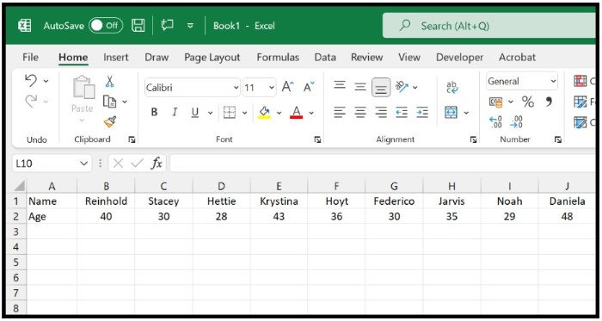Open the Formulas ribbon tab
This screenshot has height=321, width=602.
pos(278,57)
